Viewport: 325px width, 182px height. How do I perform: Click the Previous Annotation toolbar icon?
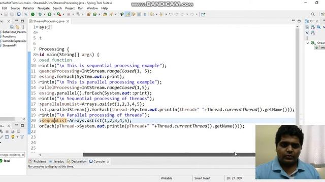161,14
